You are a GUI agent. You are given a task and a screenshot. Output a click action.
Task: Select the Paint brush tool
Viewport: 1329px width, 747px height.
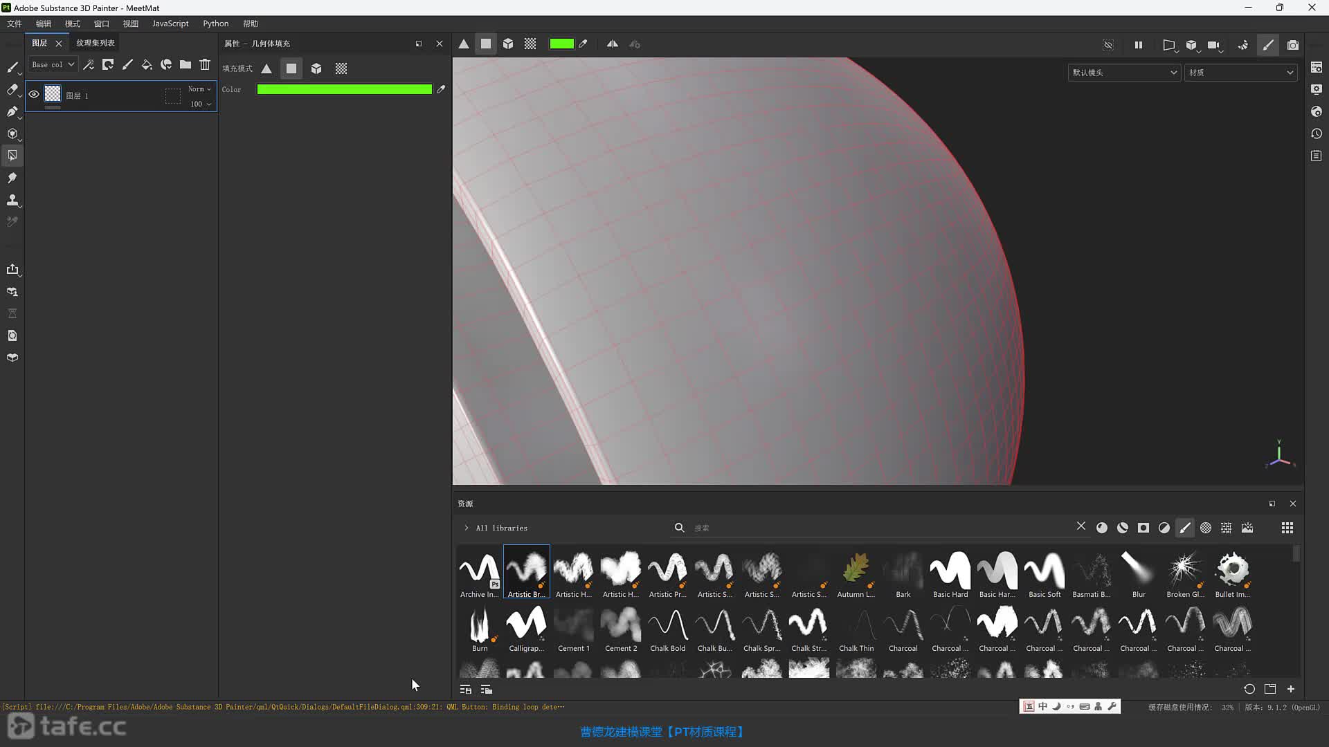click(x=12, y=67)
